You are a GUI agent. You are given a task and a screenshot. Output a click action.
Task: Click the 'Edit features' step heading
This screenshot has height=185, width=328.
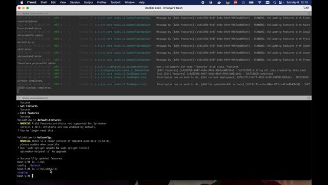(30, 113)
